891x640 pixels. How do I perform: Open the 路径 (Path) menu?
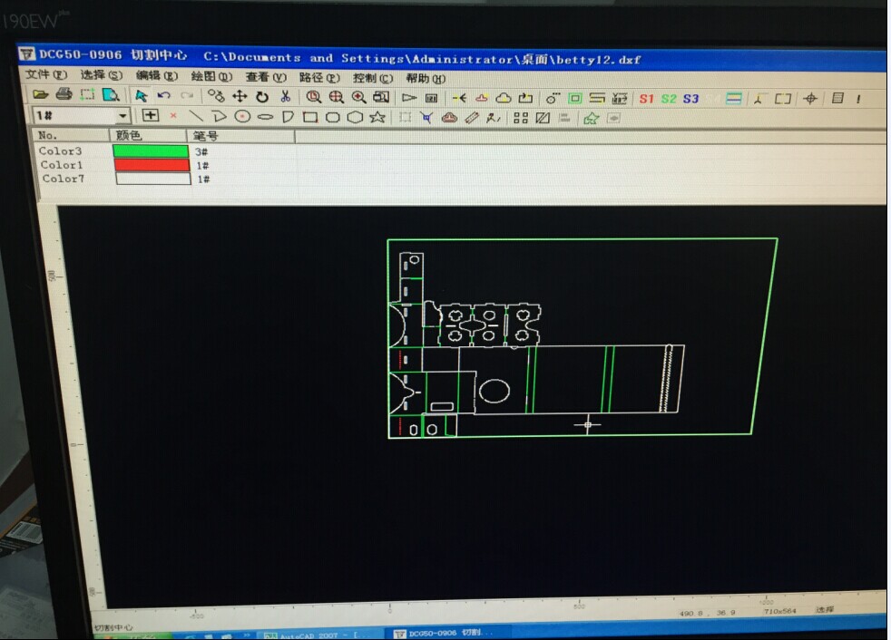click(x=318, y=78)
